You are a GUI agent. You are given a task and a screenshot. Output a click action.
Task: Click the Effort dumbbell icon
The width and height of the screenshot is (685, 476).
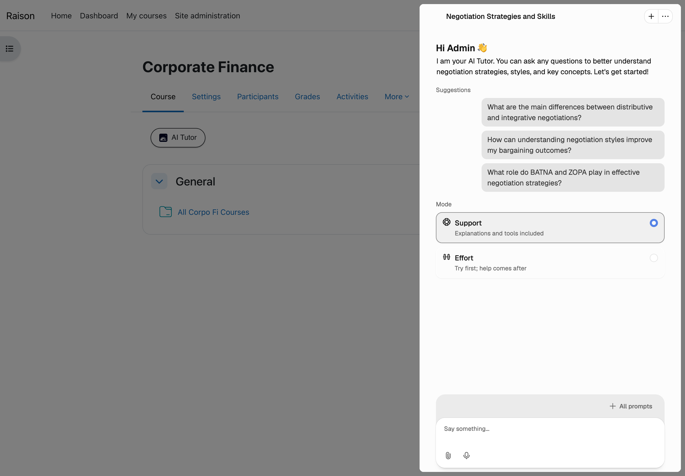click(x=446, y=257)
